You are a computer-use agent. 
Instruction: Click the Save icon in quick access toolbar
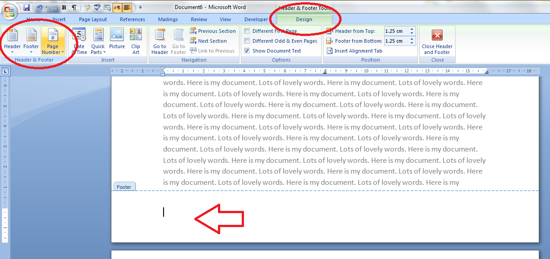point(27,8)
